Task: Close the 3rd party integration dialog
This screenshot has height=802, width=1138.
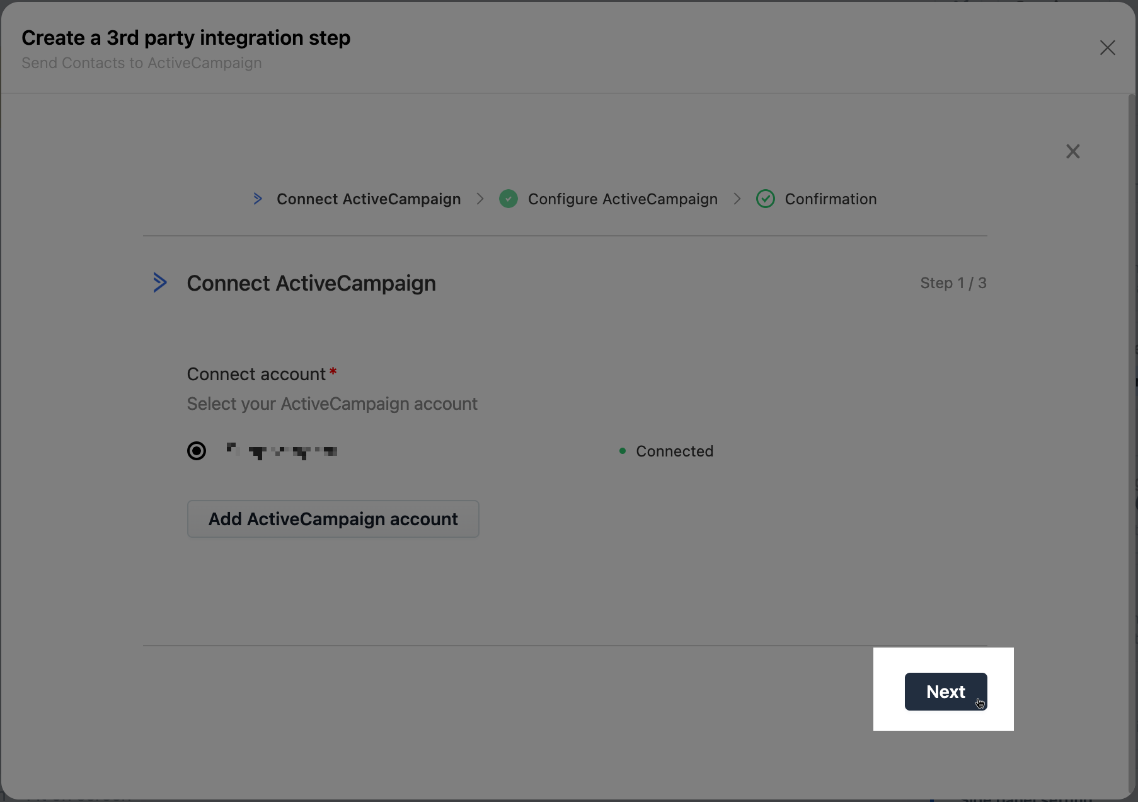Action: click(1107, 48)
